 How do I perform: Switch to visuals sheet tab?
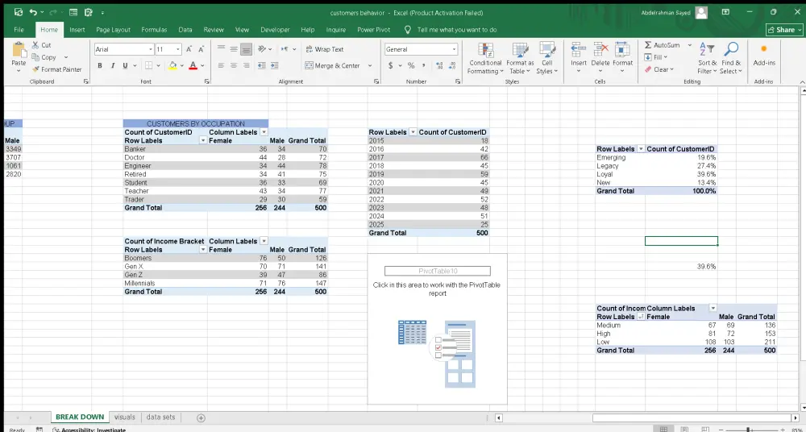point(125,417)
